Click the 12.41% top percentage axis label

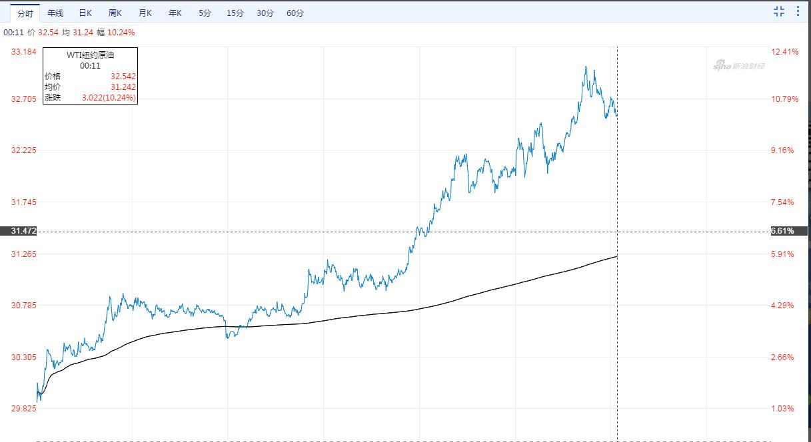point(784,52)
